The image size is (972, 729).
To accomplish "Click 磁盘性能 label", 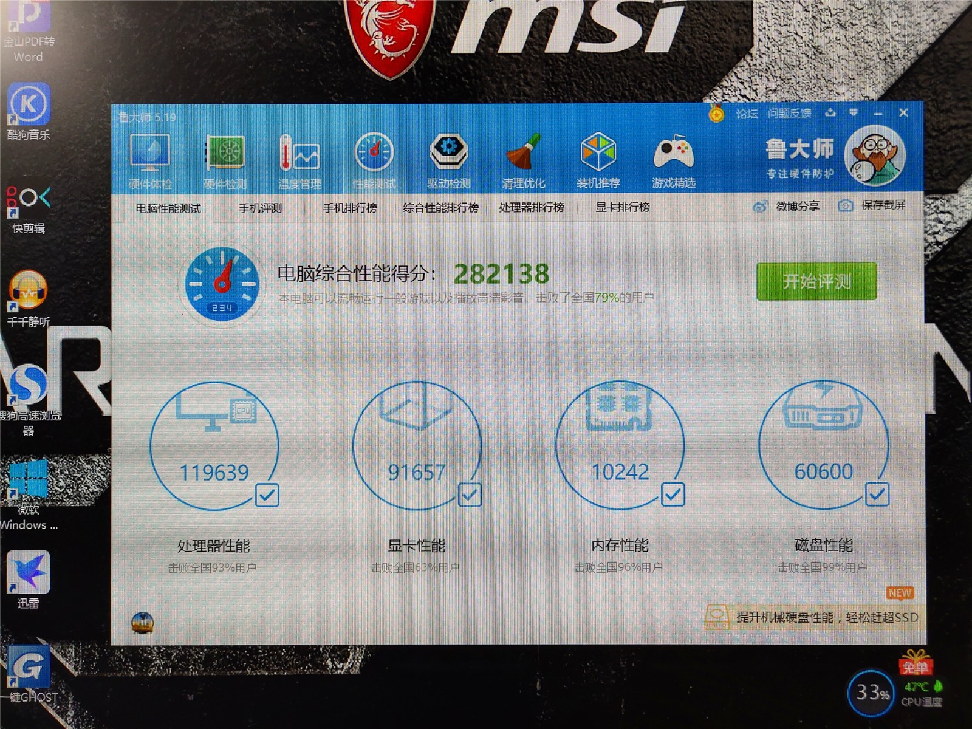I will pyautogui.click(x=824, y=545).
